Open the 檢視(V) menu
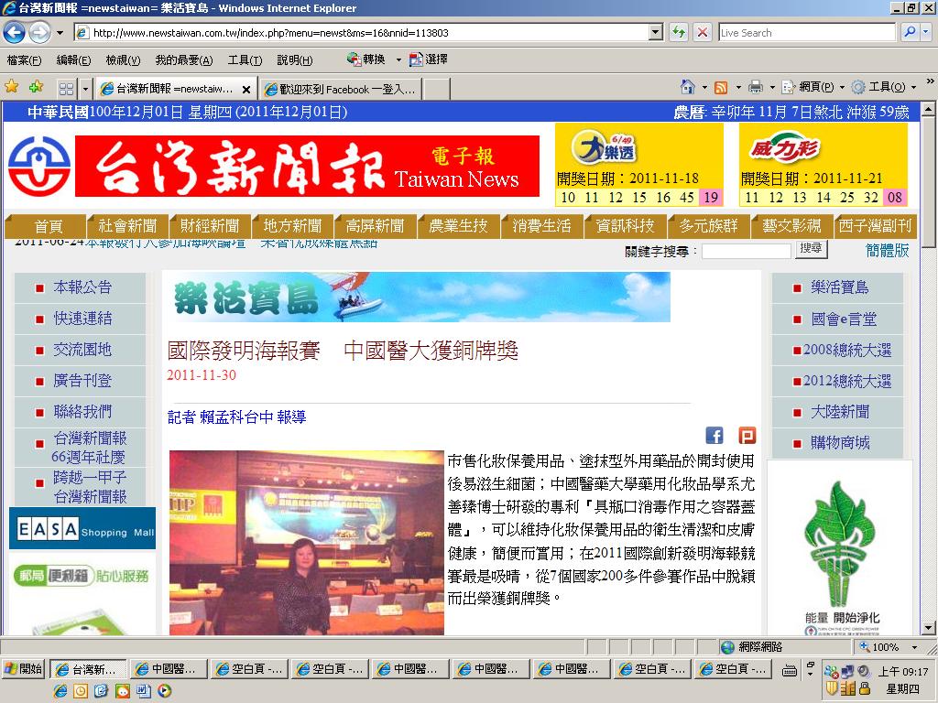938x703 pixels. pyautogui.click(x=123, y=59)
